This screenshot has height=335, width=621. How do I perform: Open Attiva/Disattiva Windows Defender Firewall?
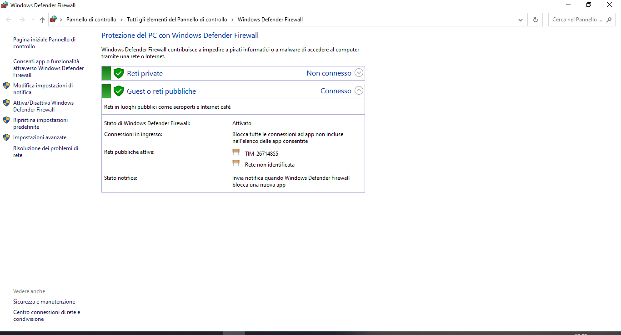coord(43,106)
